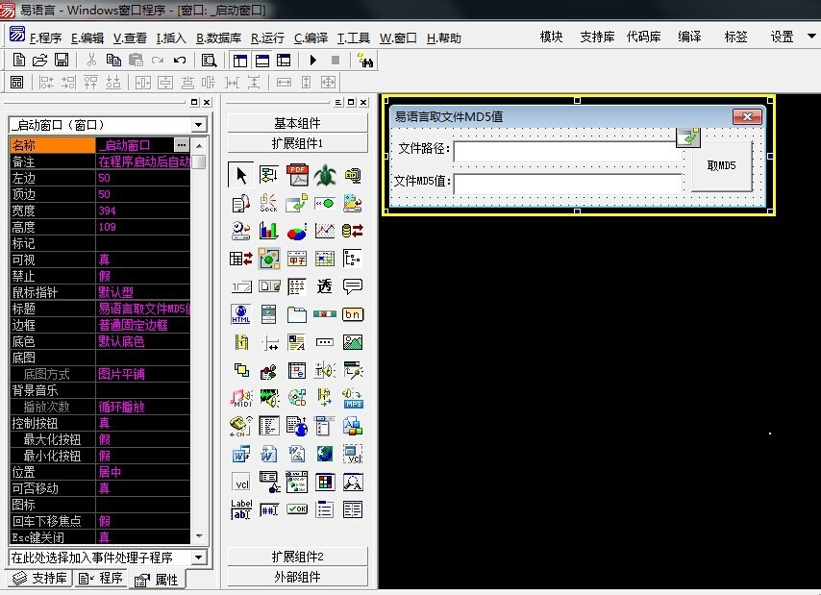Image resolution: width=821 pixels, height=595 pixels.
Task: Select the 透 transparent label component icon
Action: (x=325, y=285)
